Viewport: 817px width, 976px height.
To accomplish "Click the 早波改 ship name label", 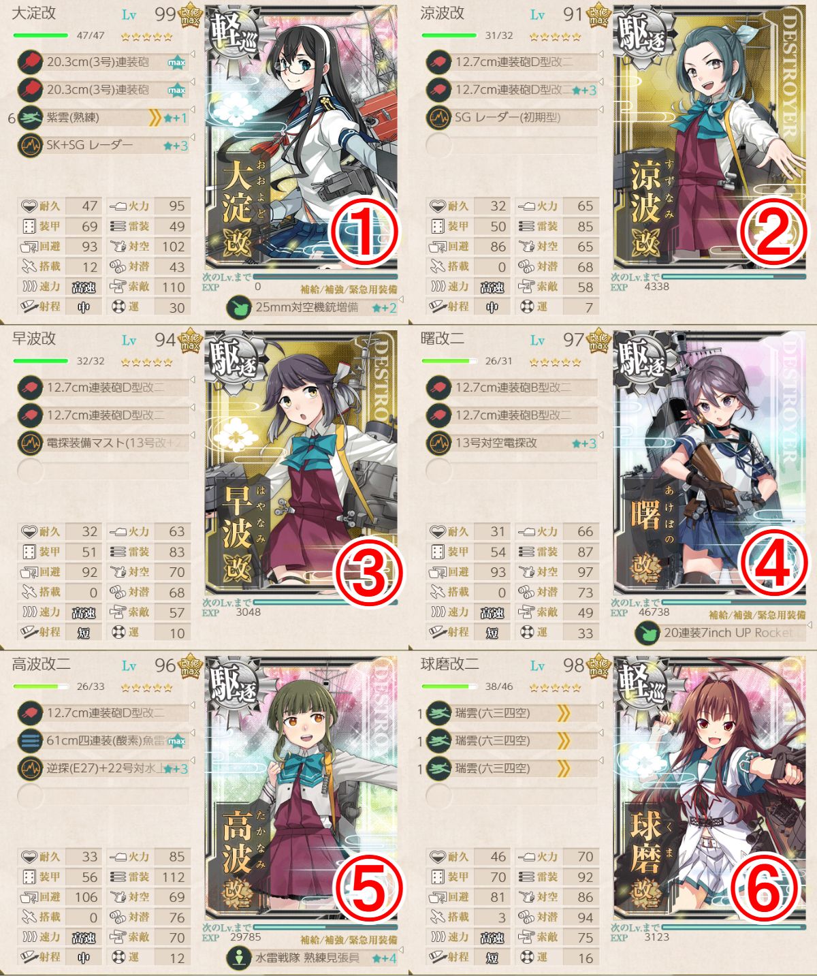I will pyautogui.click(x=34, y=339).
